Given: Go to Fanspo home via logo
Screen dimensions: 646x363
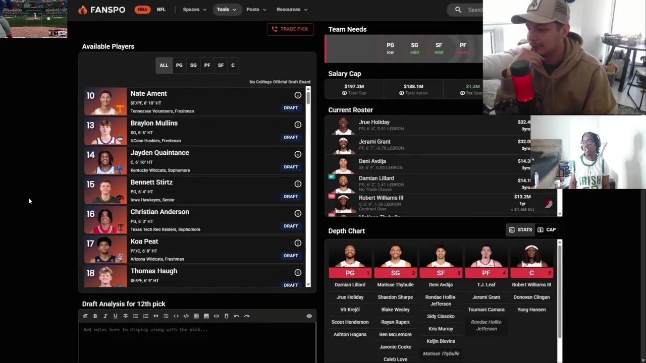Looking at the screenshot, I should [x=101, y=10].
